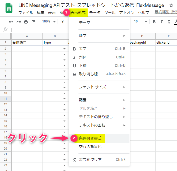The width and height of the screenshot is (177, 171).
Task: Select row 20 header
Action: (6, 149)
